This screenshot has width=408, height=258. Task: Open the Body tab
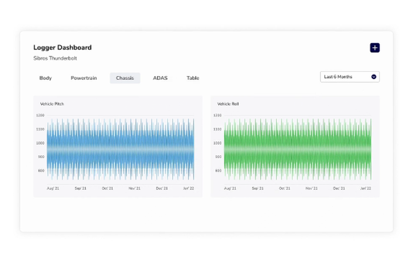pyautogui.click(x=46, y=78)
